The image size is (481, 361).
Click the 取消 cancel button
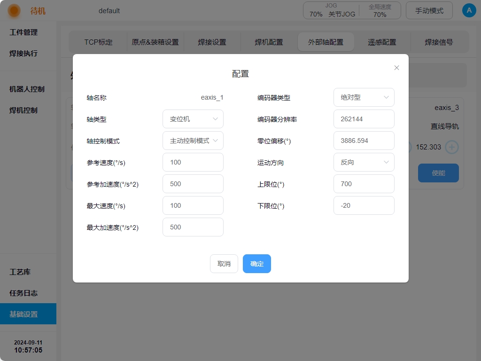[224, 264]
